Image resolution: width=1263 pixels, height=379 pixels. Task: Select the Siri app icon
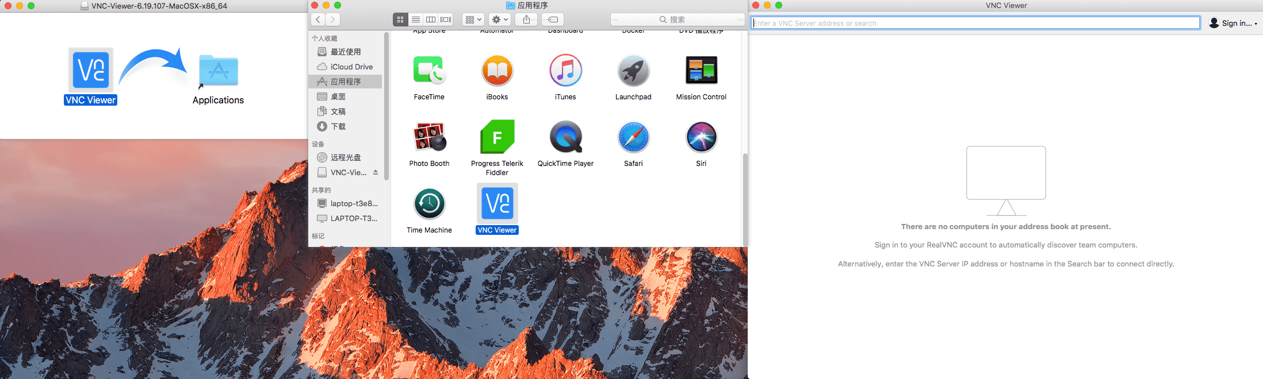click(701, 137)
